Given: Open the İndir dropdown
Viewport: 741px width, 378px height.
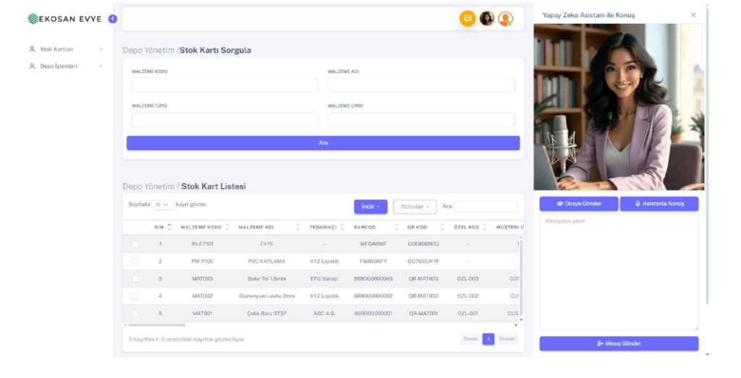Looking at the screenshot, I should tap(370, 207).
